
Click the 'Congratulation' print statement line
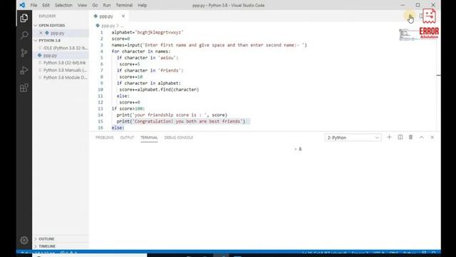tap(181, 121)
